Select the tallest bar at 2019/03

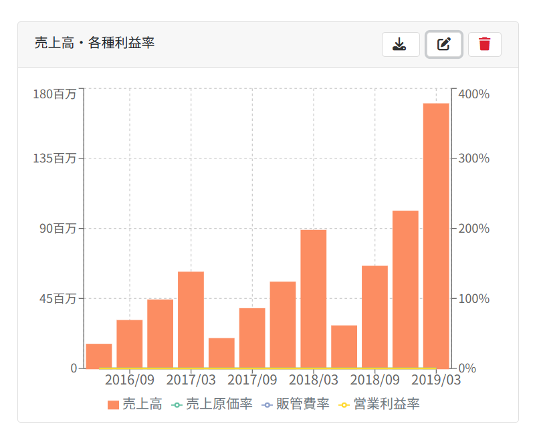pyautogui.click(x=436, y=235)
